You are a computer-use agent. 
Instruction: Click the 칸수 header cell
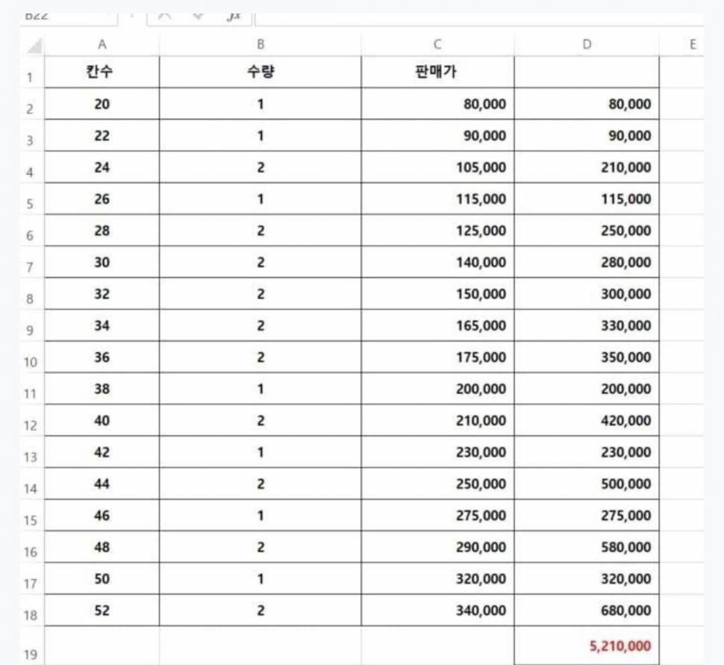point(102,72)
